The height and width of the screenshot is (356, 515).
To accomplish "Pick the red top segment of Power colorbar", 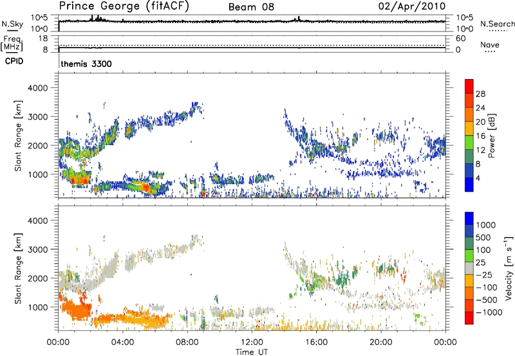I will tap(469, 87).
